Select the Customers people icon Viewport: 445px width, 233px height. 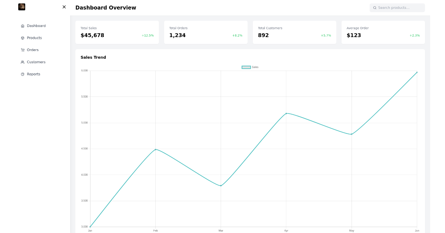click(23, 62)
